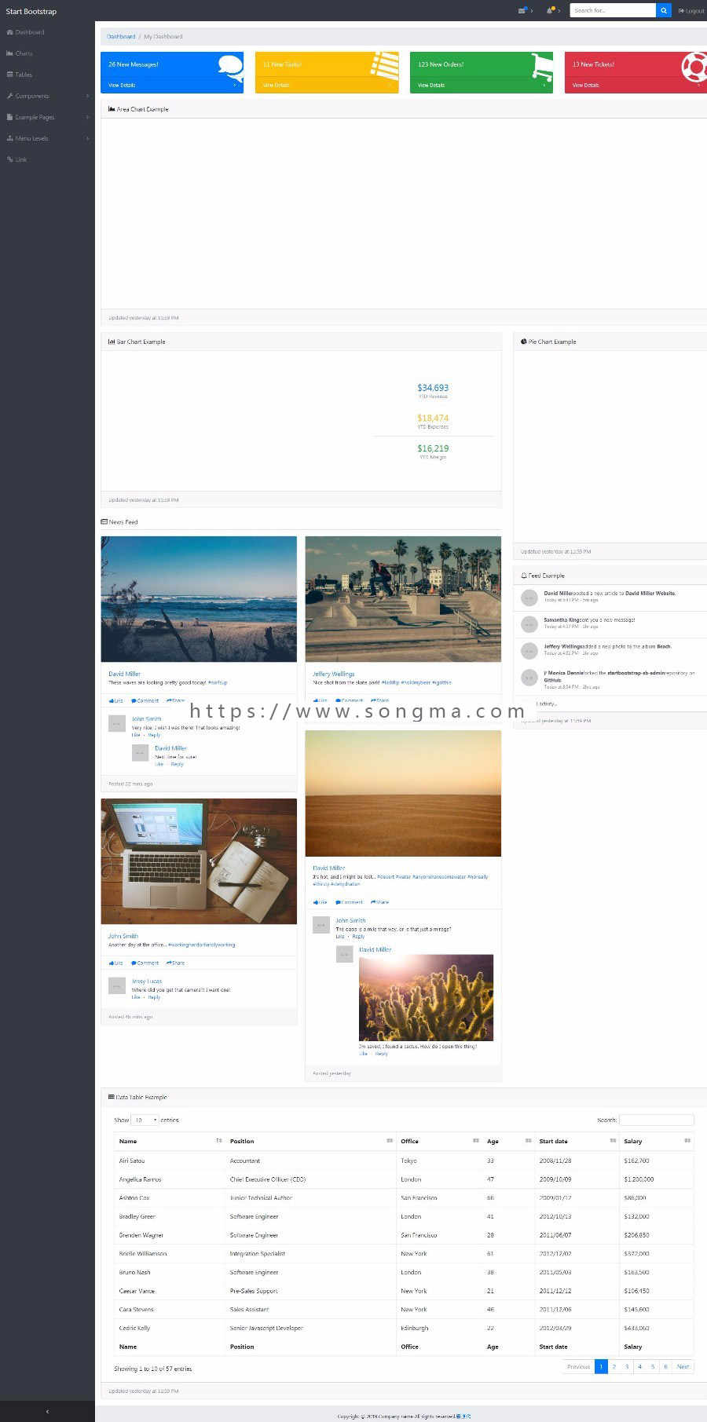Collapse the sidebar with the bottom chevron
This screenshot has width=707, height=1422.
point(47,1411)
